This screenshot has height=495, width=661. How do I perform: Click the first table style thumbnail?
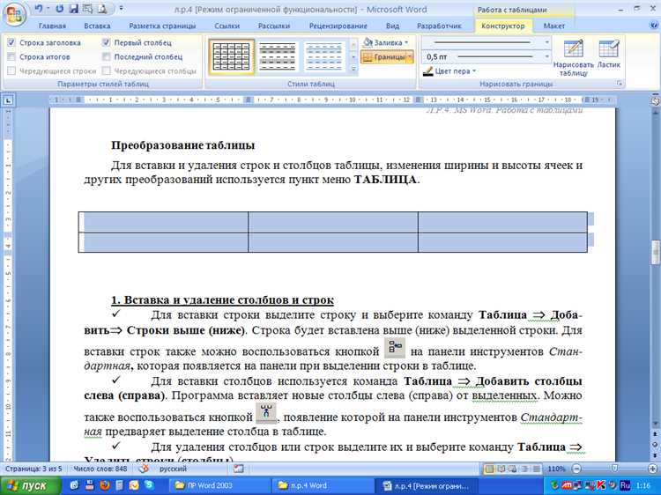click(227, 56)
